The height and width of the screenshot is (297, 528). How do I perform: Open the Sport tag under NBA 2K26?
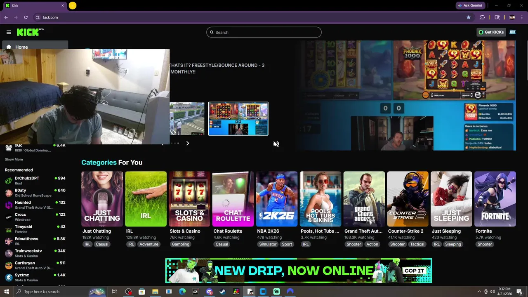[287, 244]
